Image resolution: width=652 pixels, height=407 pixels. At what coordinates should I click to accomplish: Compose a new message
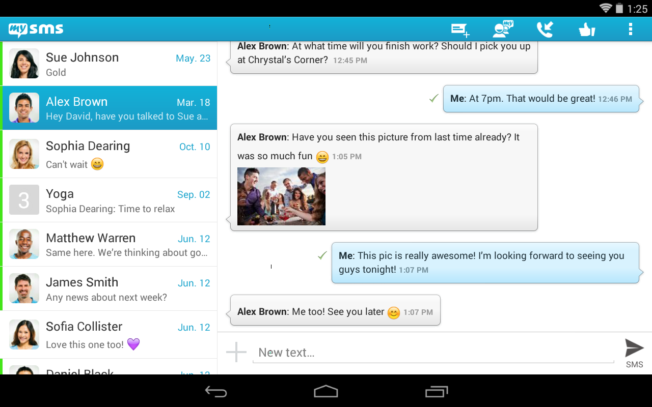point(459,29)
